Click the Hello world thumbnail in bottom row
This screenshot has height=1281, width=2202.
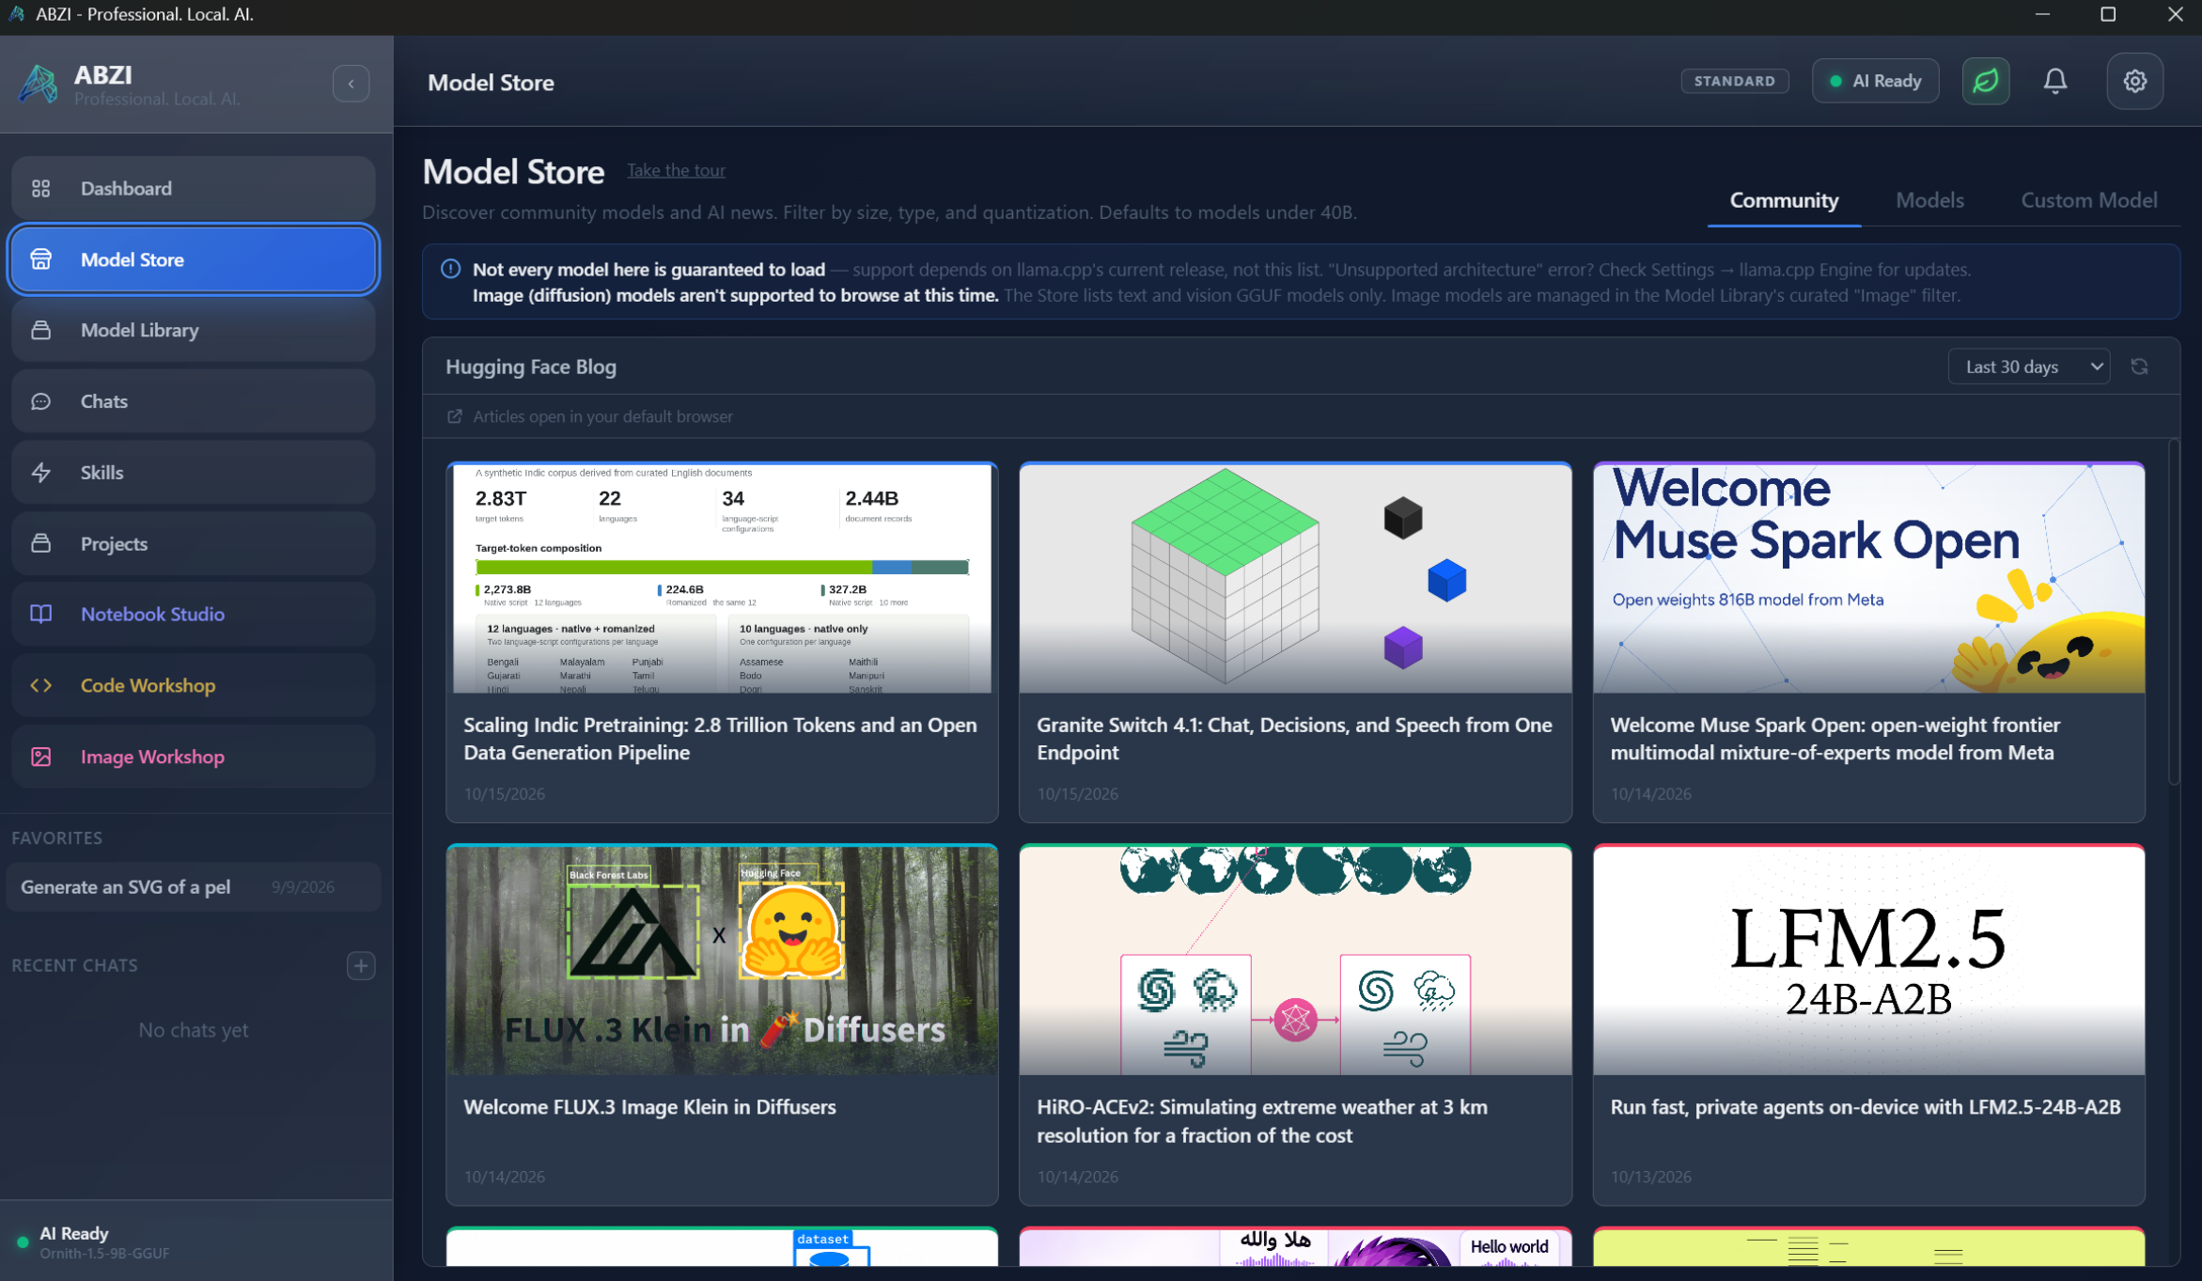[x=1295, y=1248]
